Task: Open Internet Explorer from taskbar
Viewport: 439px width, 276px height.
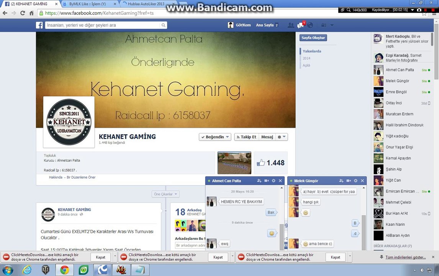Action: (x=27, y=270)
